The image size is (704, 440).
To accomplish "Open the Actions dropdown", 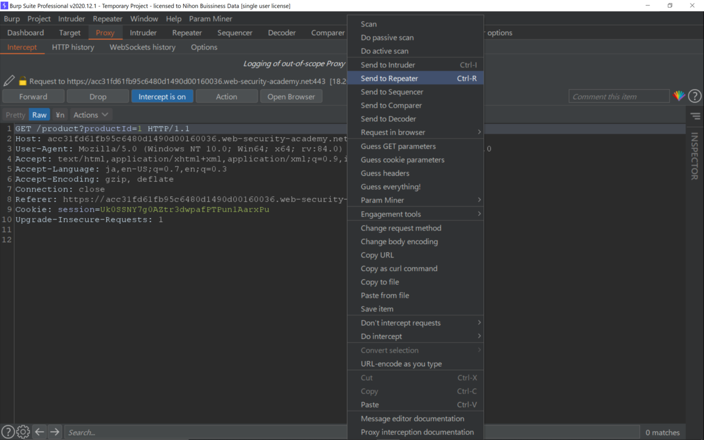I will point(91,115).
